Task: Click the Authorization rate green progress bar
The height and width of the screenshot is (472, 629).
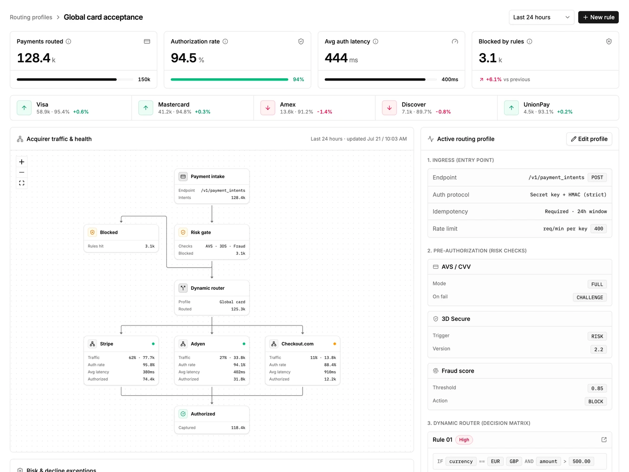Action: [229, 80]
